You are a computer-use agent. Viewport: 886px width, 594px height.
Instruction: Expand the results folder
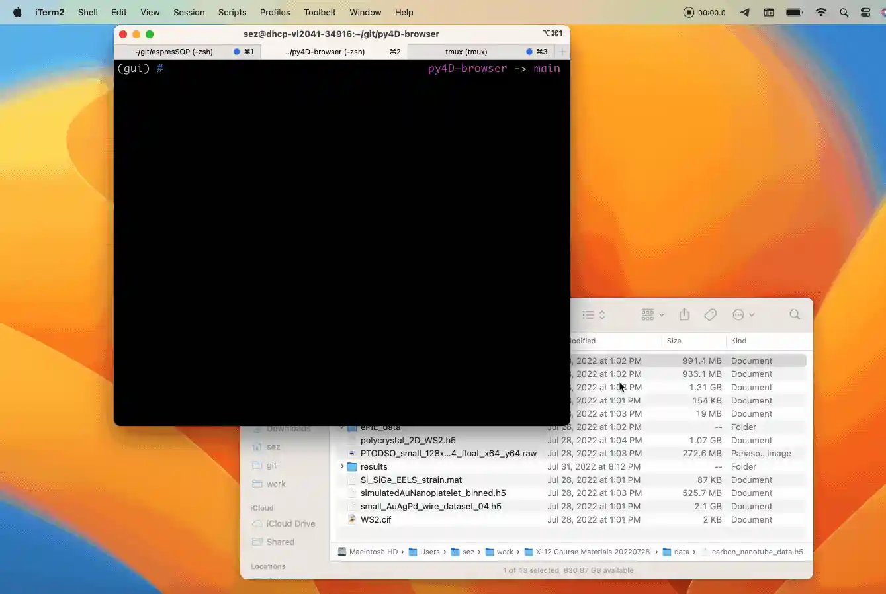[342, 466]
